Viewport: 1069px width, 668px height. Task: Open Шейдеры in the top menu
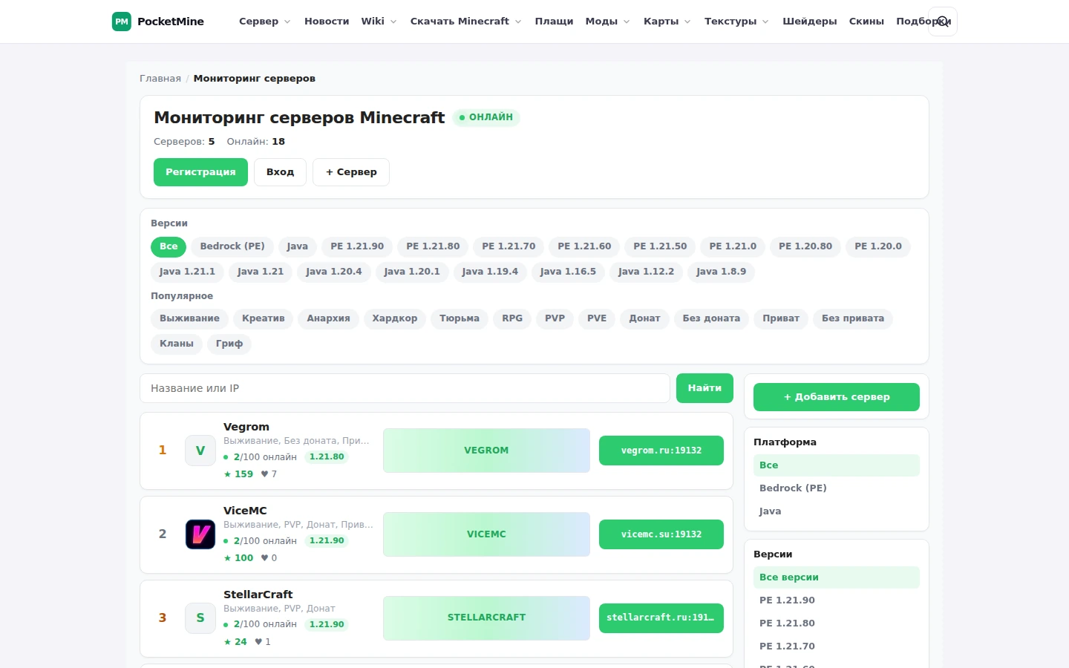pos(810,22)
